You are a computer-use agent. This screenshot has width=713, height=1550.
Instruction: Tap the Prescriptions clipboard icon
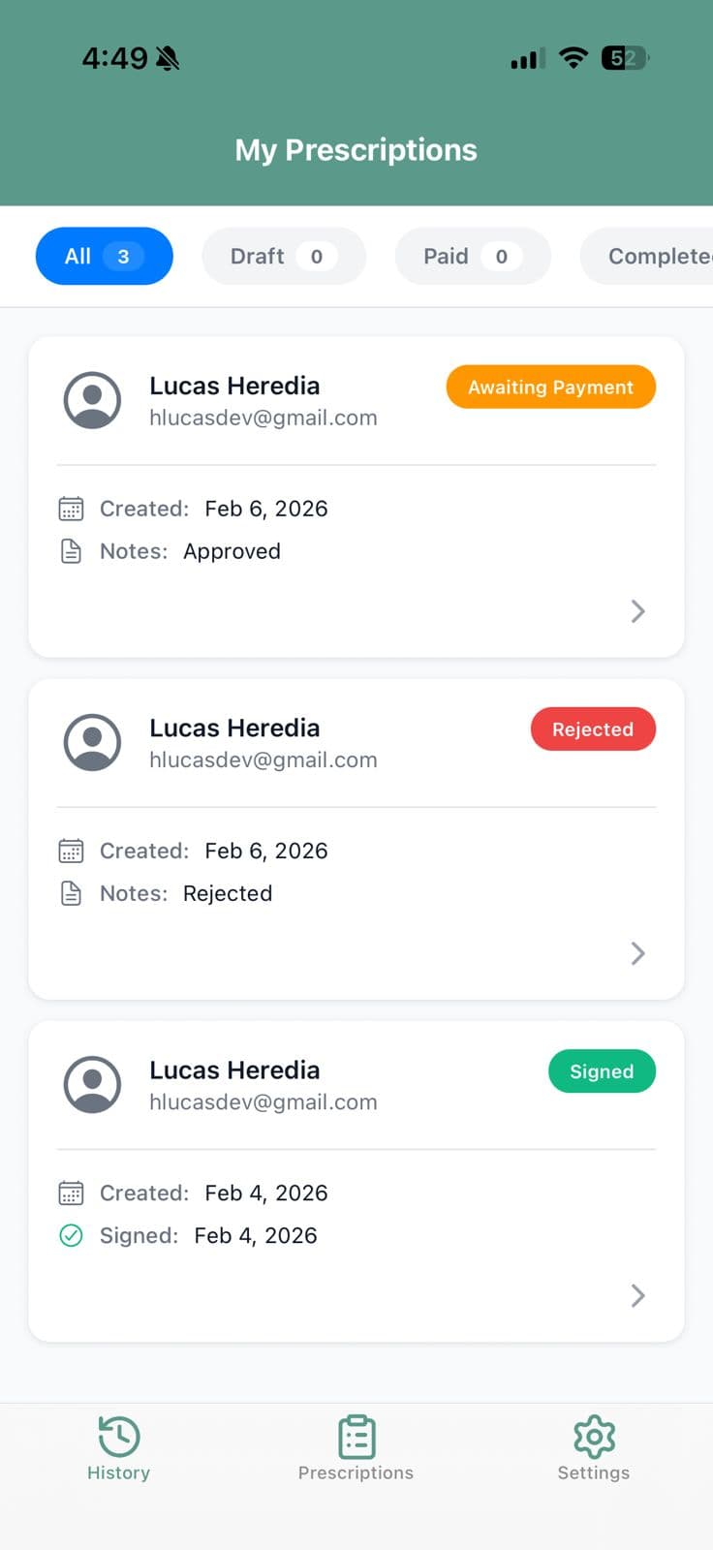point(356,1437)
